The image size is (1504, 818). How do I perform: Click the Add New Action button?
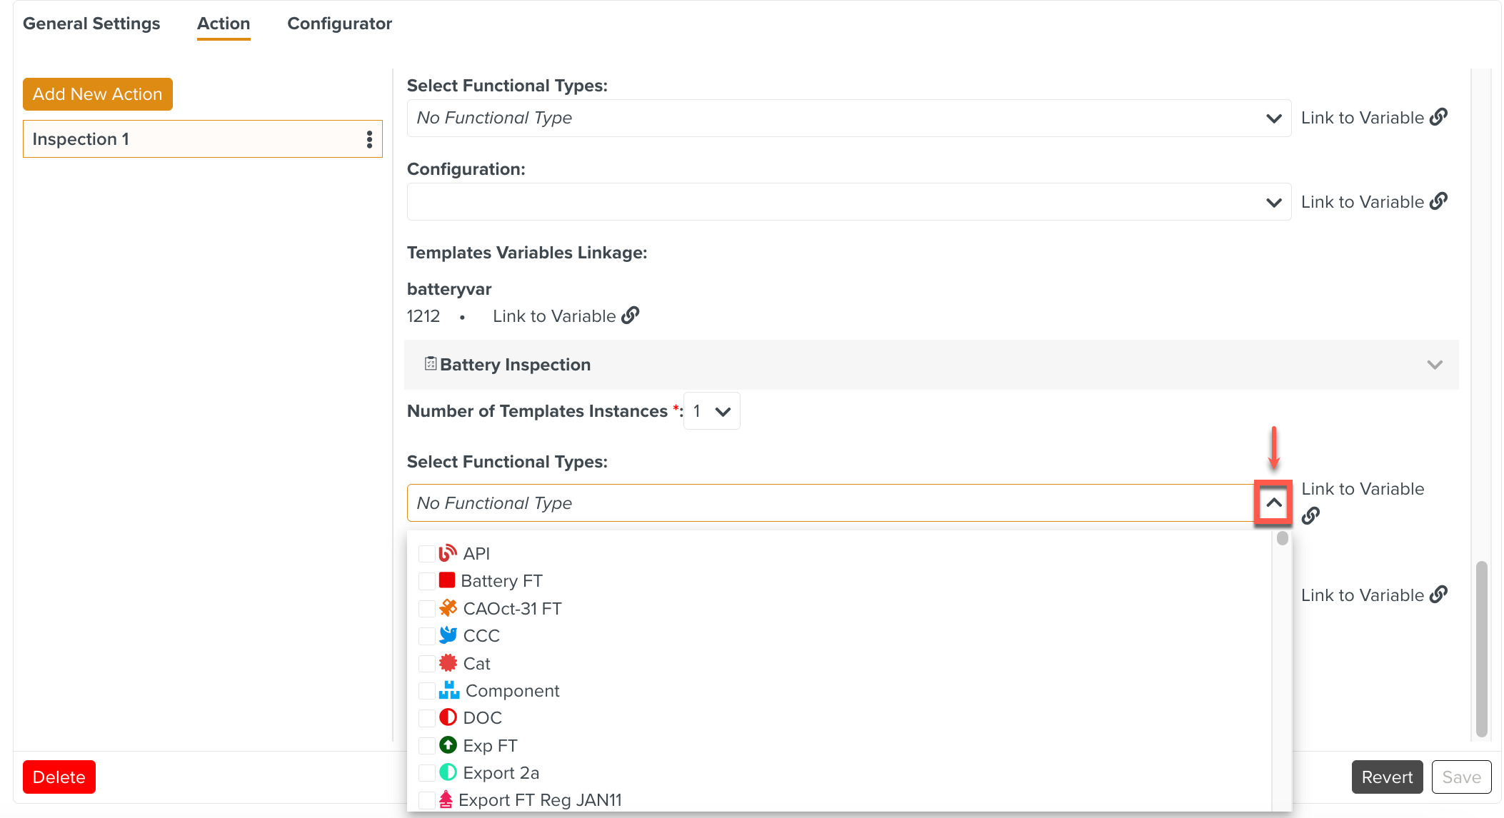tap(98, 94)
